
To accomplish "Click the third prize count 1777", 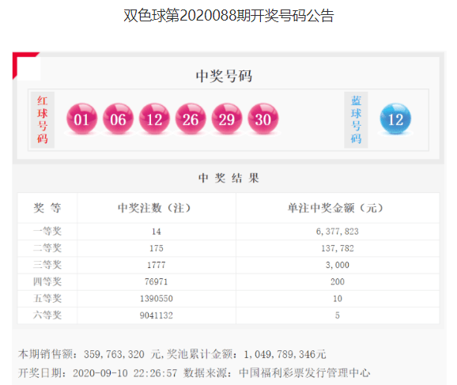I will point(157,265).
